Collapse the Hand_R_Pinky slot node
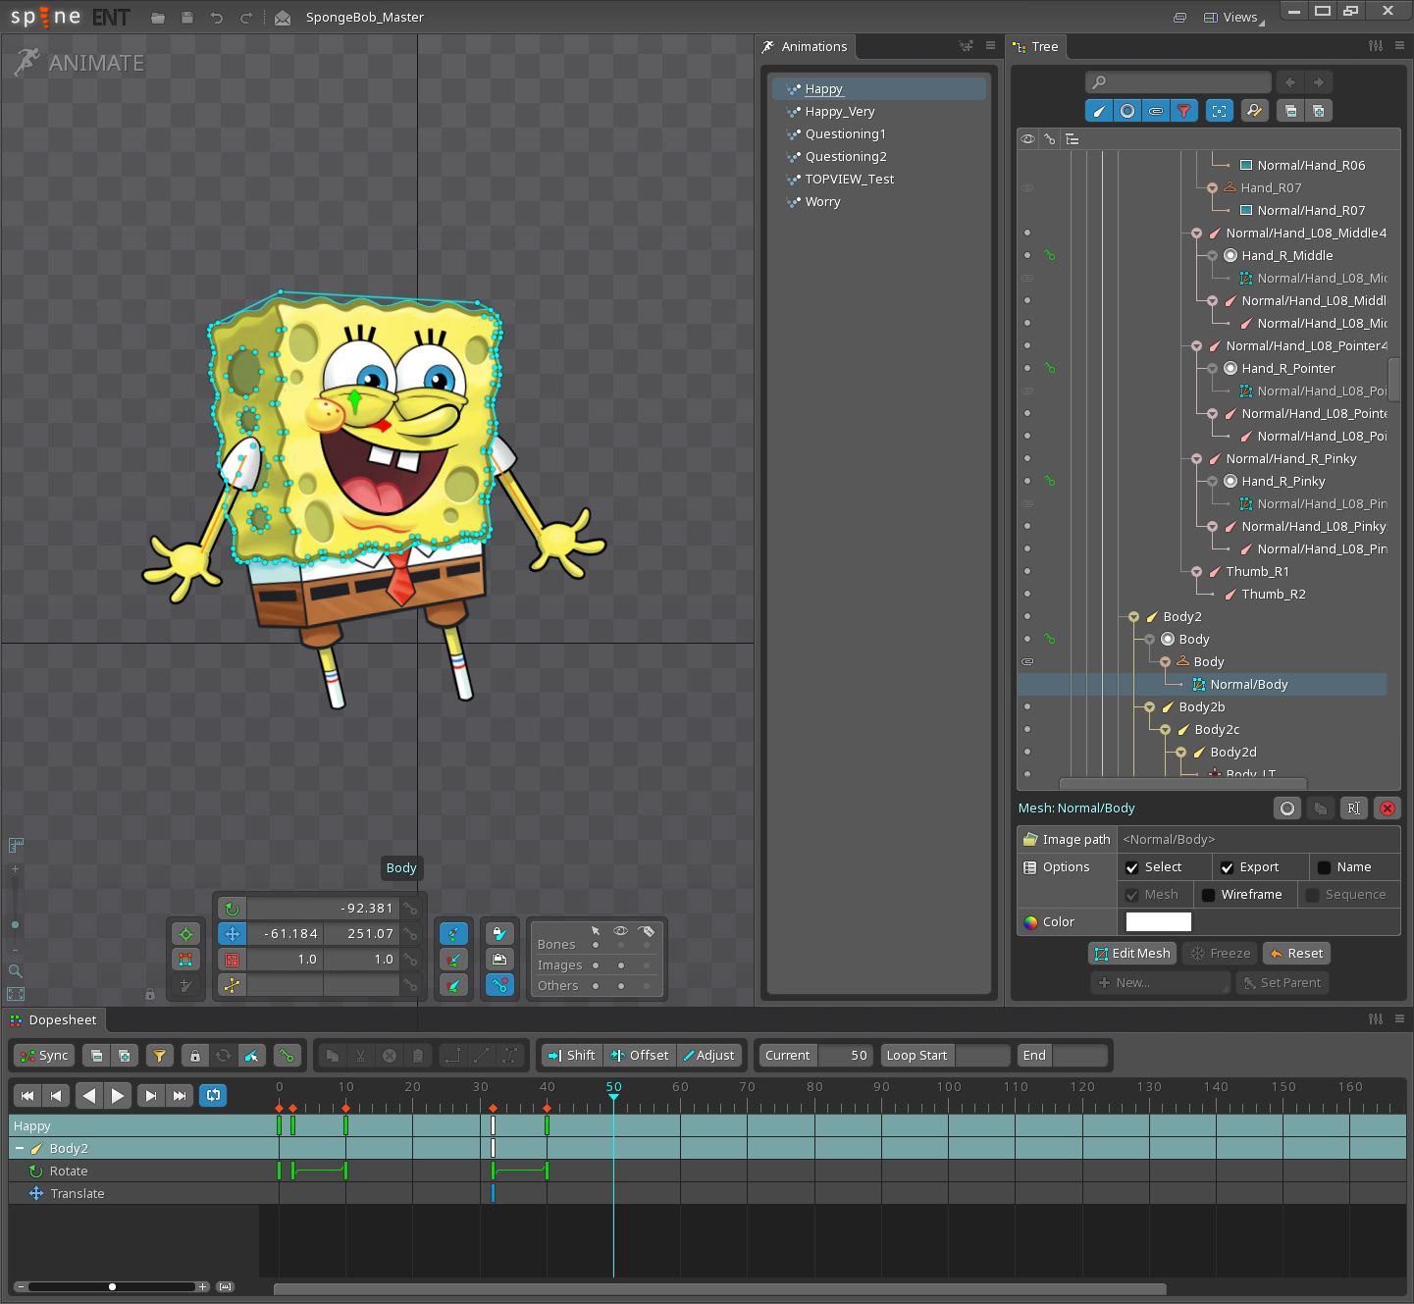 tap(1212, 482)
